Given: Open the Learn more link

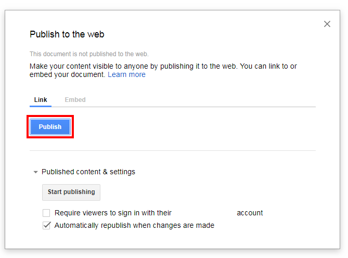Looking at the screenshot, I should (x=126, y=75).
